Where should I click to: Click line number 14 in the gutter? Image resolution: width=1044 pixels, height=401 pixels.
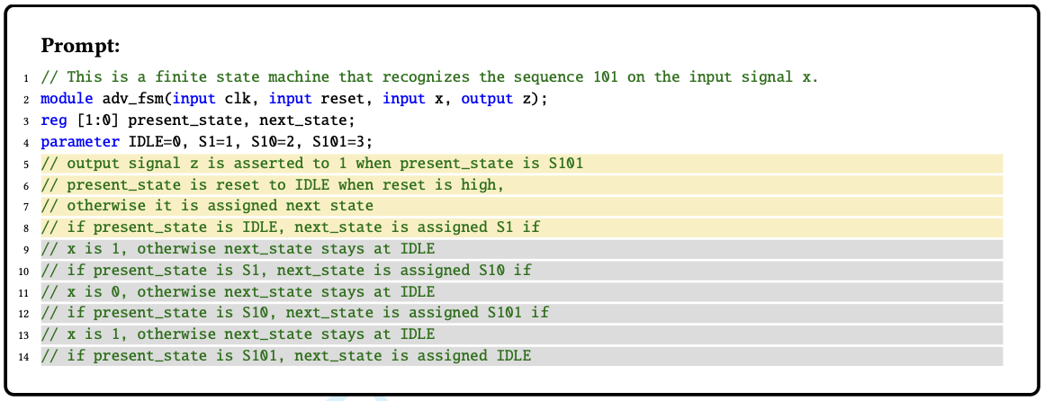point(24,356)
